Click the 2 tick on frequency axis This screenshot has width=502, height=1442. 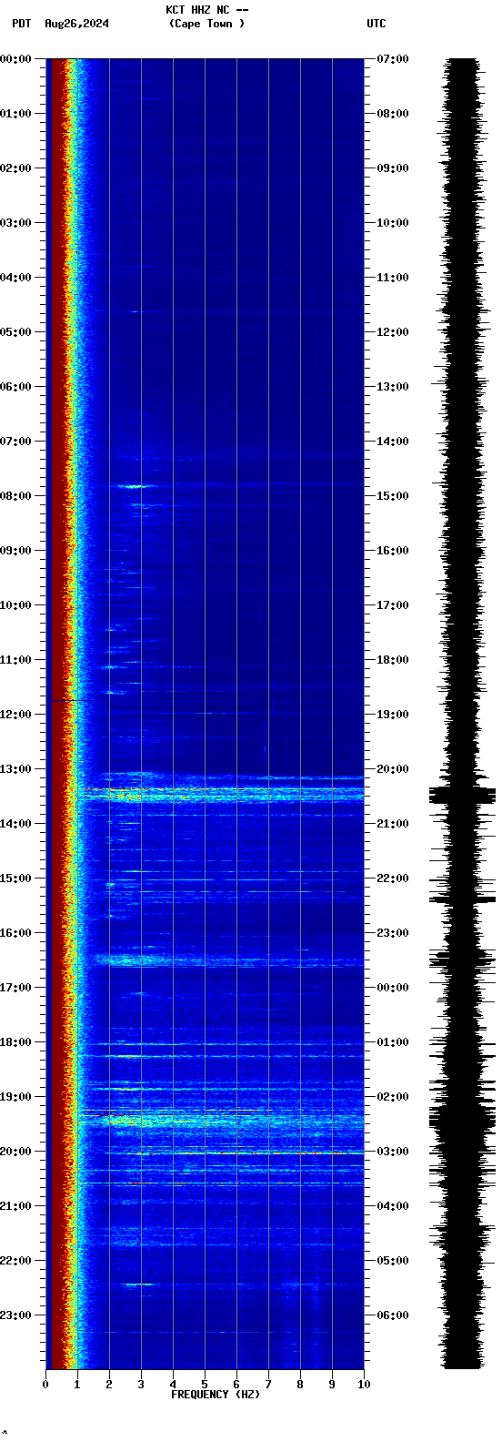(x=109, y=1385)
